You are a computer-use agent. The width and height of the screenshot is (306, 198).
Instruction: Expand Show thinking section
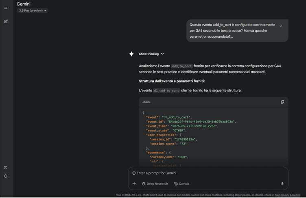(x=151, y=54)
